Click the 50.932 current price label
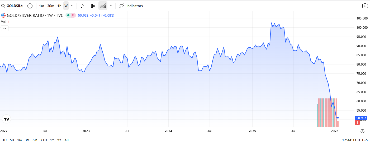370x145 pixels. [361, 118]
